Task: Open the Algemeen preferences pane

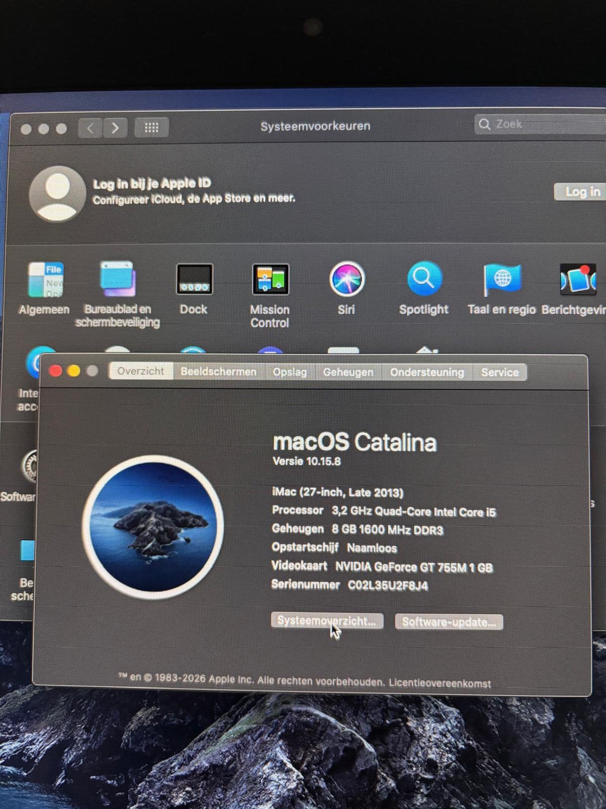Action: point(44,287)
